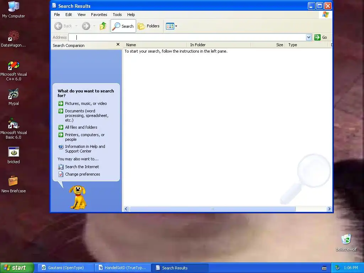Open Information in Help and Support Center

(x=82, y=149)
